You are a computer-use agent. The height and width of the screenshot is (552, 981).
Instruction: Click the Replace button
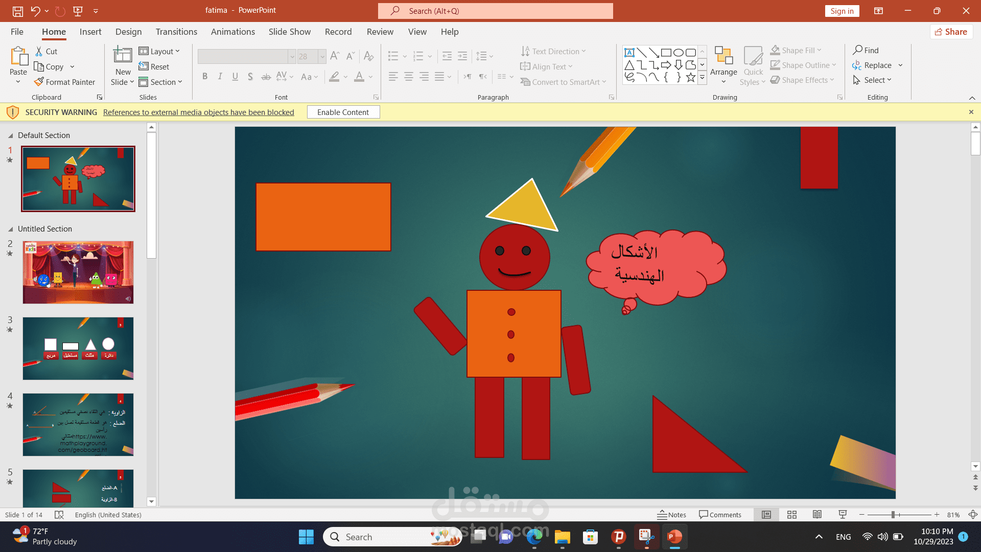pos(872,65)
